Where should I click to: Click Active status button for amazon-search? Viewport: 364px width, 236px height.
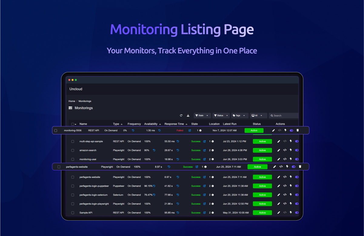tap(262, 150)
